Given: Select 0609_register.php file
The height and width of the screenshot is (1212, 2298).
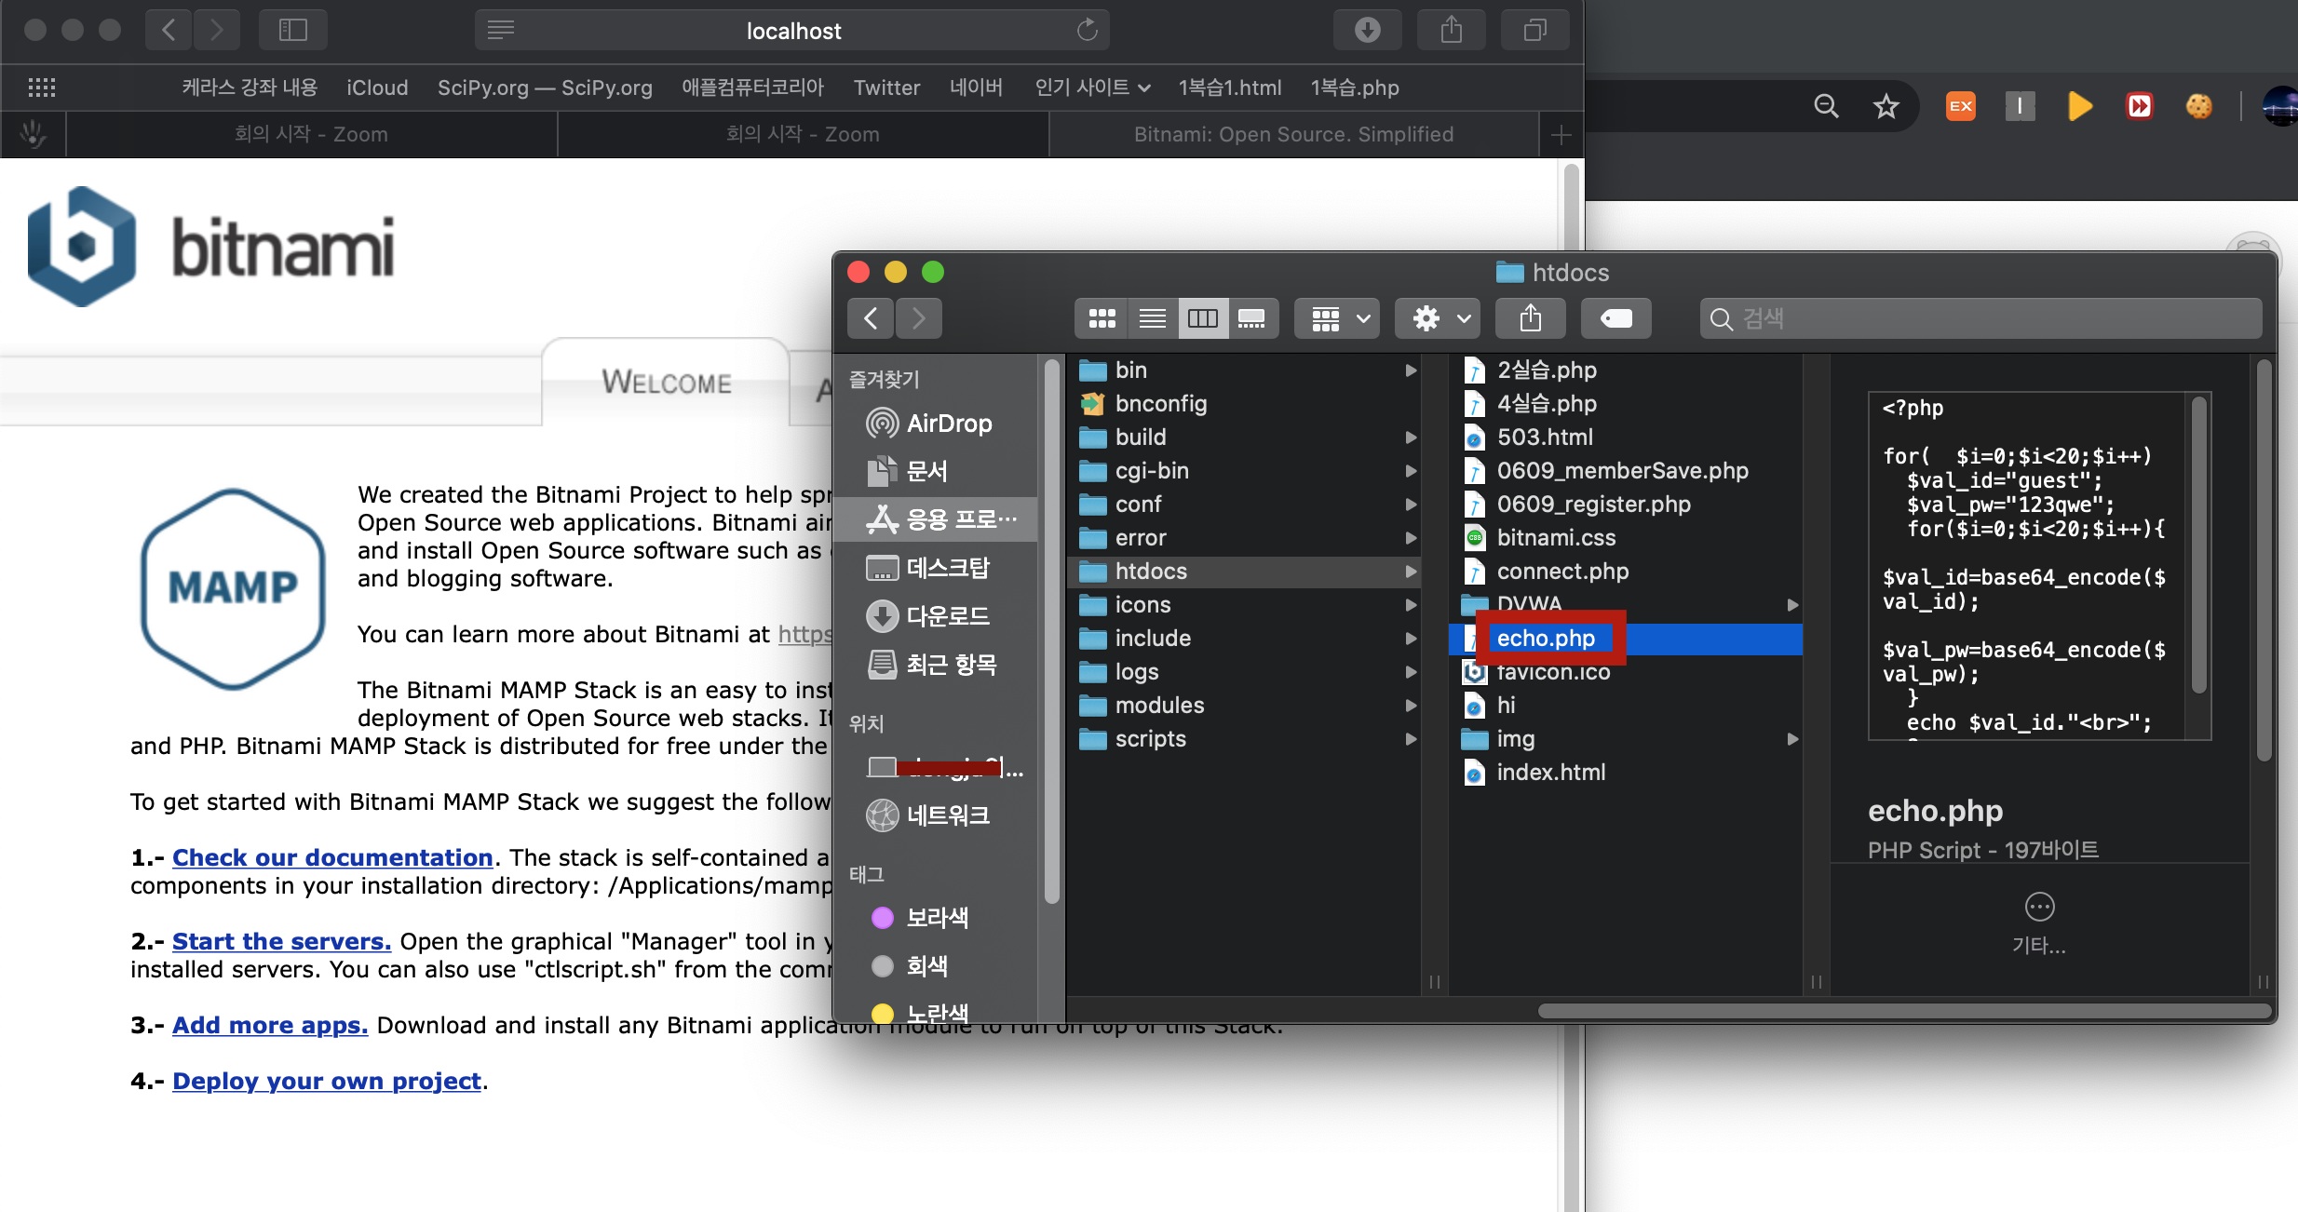Looking at the screenshot, I should pos(1626,505).
